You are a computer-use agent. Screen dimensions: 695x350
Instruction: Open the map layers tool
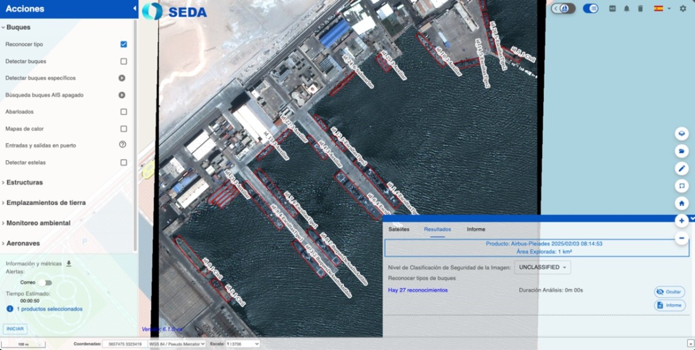(682, 134)
